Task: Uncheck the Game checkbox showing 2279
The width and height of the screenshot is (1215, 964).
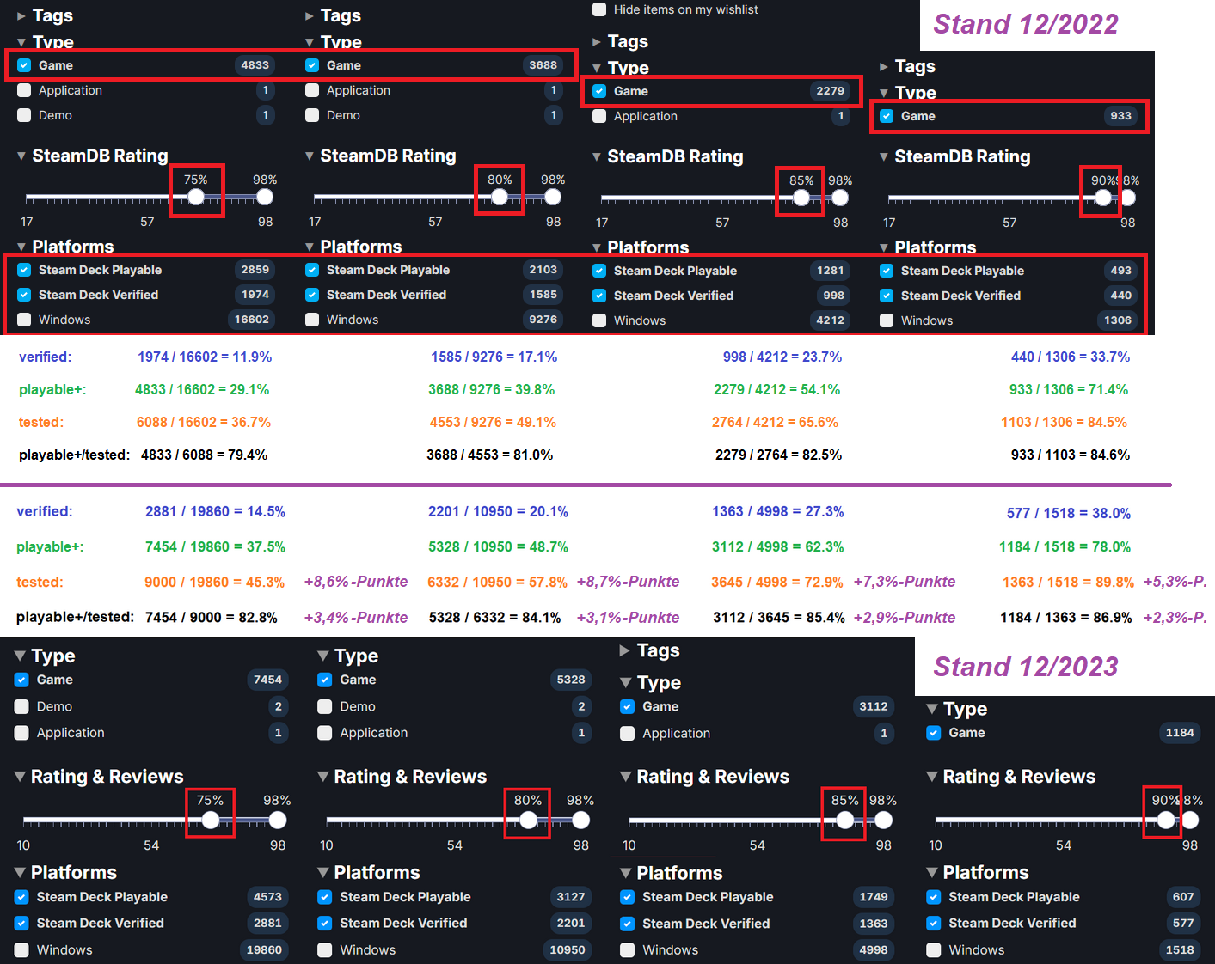Action: click(x=599, y=91)
